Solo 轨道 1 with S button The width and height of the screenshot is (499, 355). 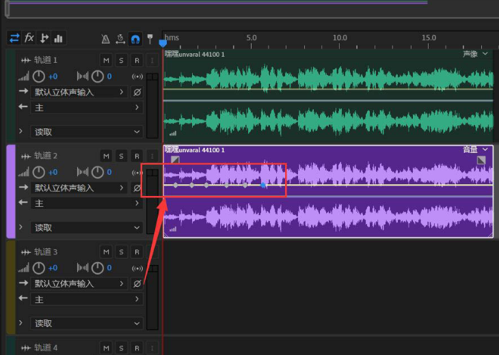point(121,60)
